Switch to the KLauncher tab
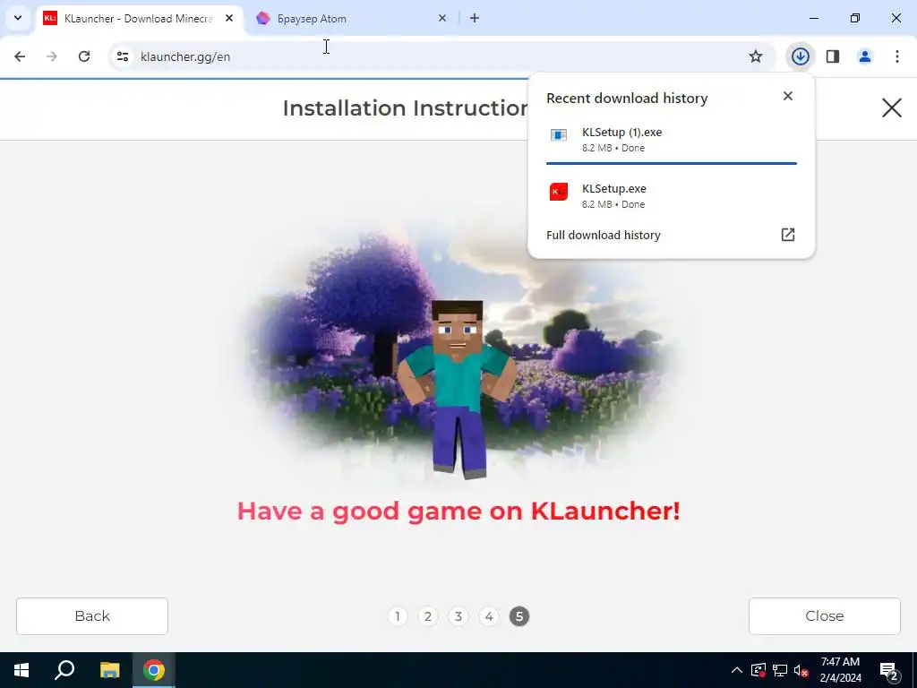Viewport: 917px width, 688px height. tap(139, 19)
